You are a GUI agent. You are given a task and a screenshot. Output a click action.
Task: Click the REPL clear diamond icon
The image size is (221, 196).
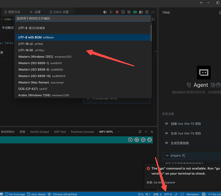[149, 140]
